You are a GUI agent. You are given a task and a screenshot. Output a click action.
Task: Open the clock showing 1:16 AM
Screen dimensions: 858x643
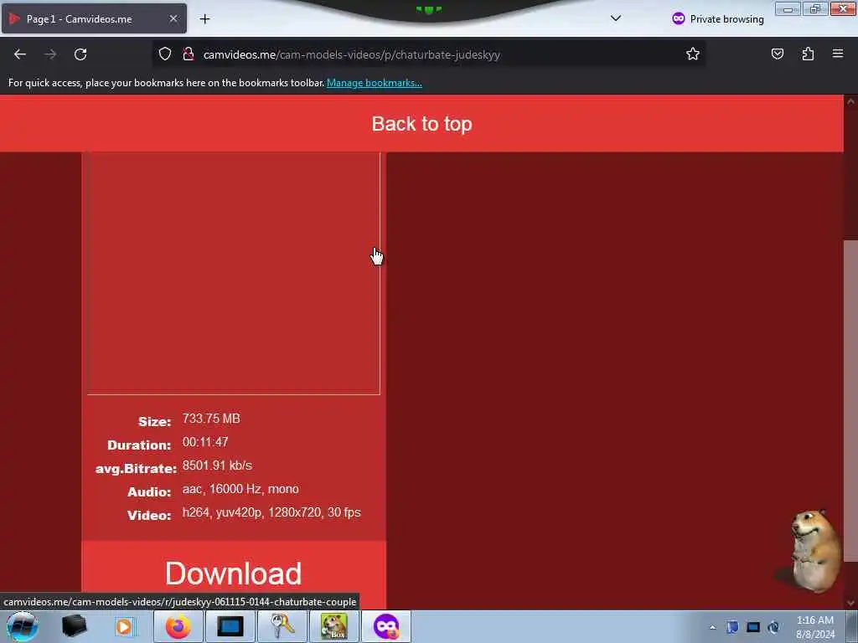[814, 627]
